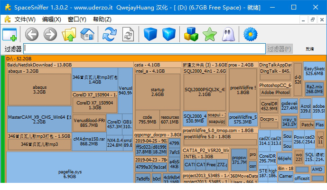Image resolution: width=327 pixels, height=190 pixels.
Task: Select the proeWildfire 1.8GB block
Action: point(243,90)
